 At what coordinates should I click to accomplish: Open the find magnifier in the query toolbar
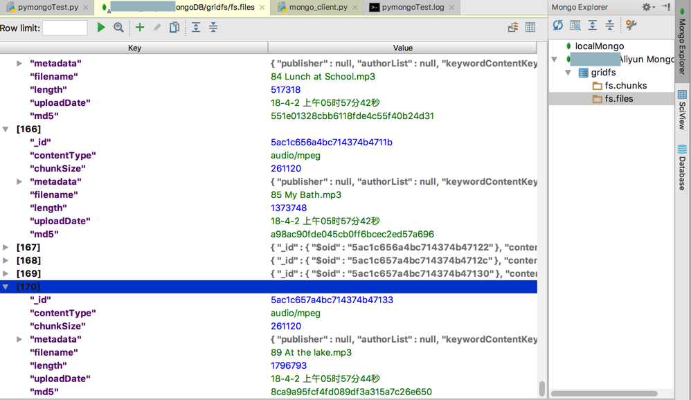click(x=118, y=27)
